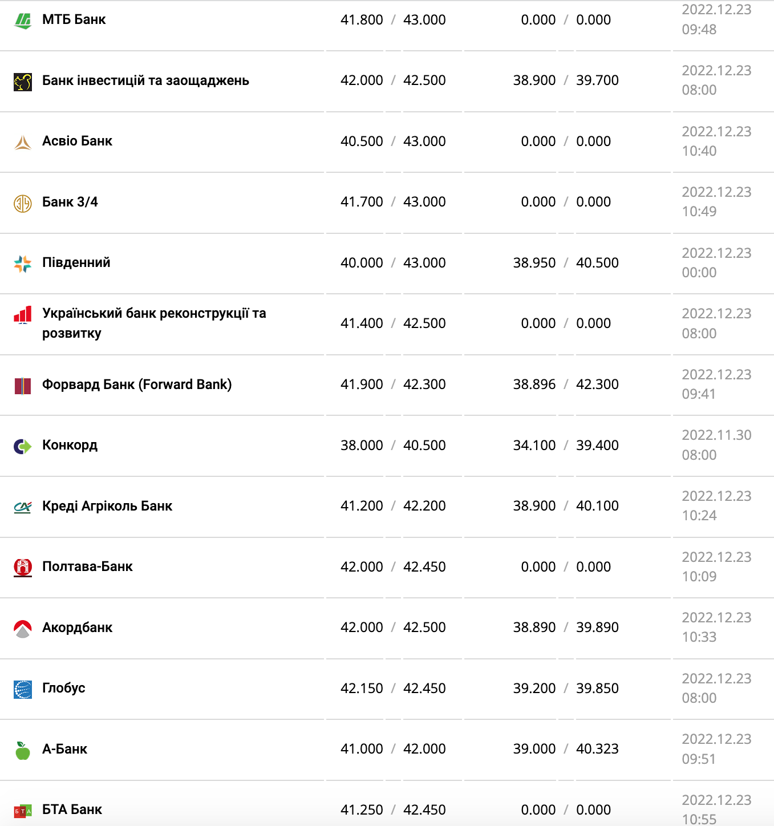
Task: Click the Південний rate 38.950 / 40.500
Action: [565, 263]
